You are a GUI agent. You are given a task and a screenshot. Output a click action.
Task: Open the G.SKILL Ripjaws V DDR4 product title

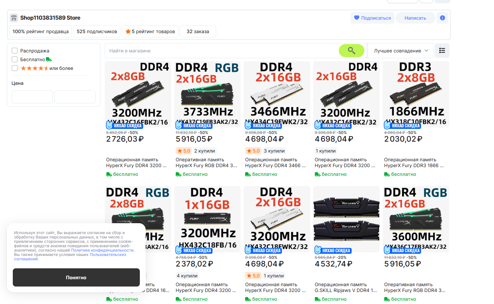345,288
